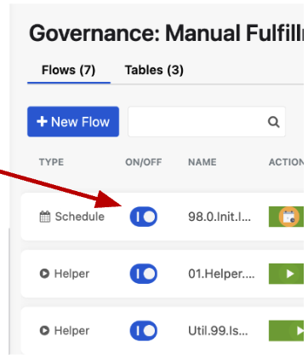Toggle off the 01.Helper flow switch

(144, 274)
